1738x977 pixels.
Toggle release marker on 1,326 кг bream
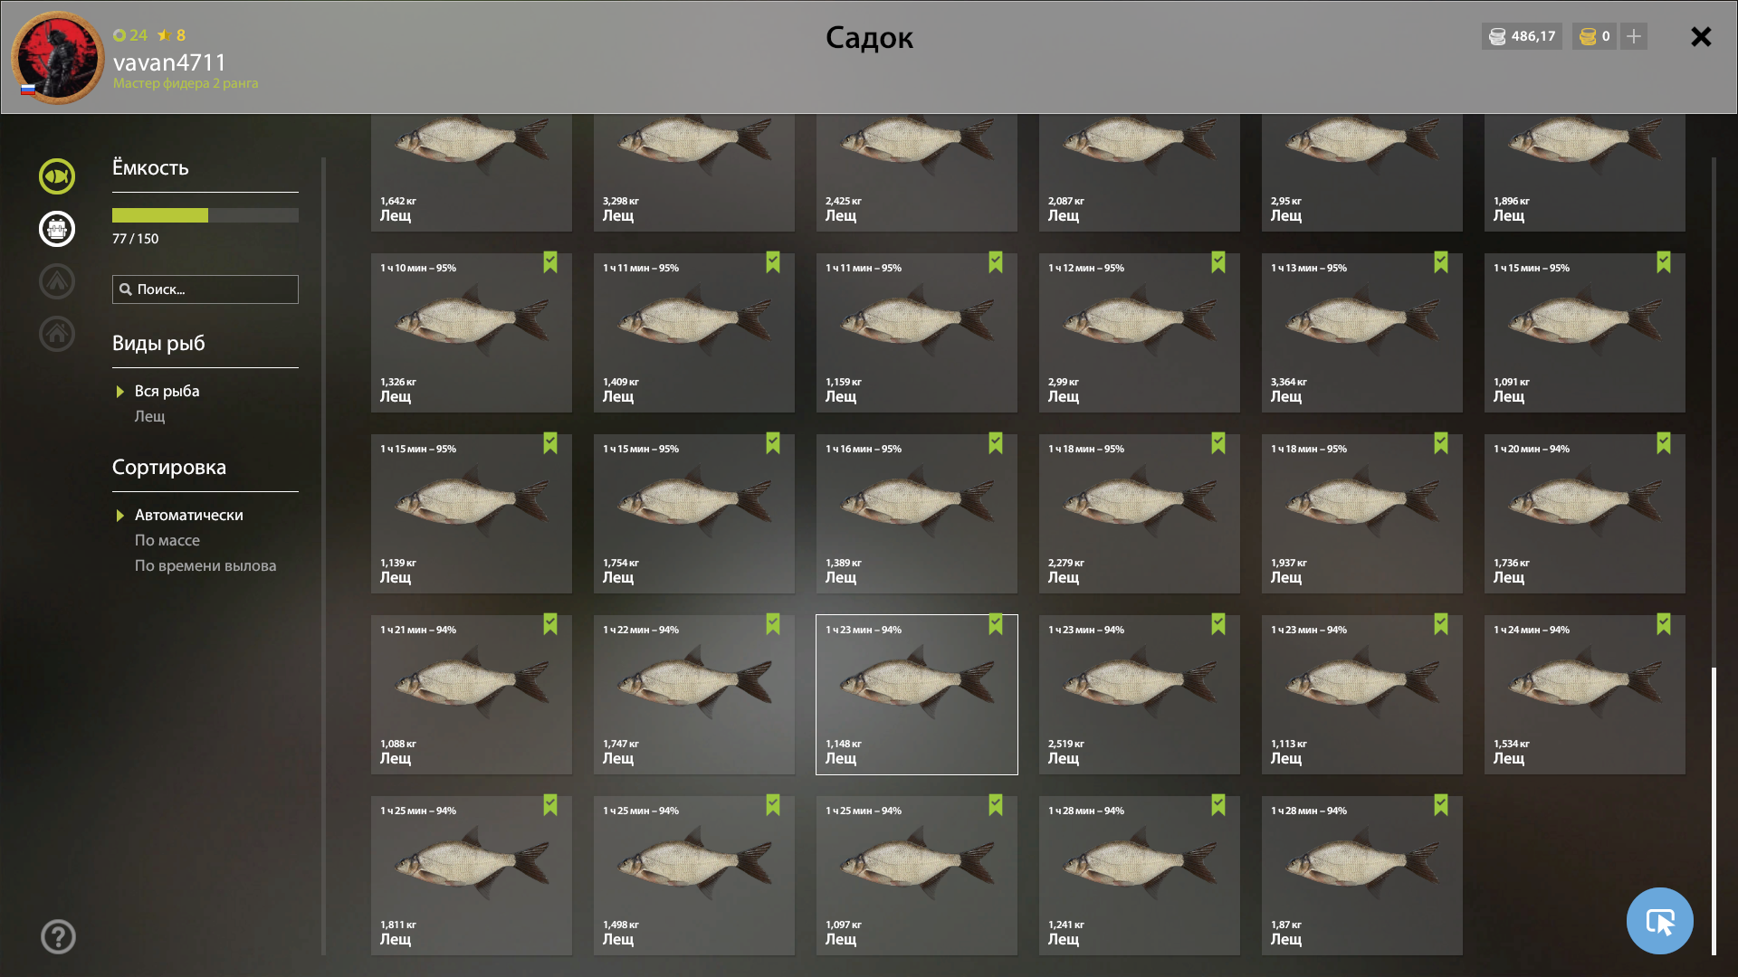pyautogui.click(x=550, y=262)
